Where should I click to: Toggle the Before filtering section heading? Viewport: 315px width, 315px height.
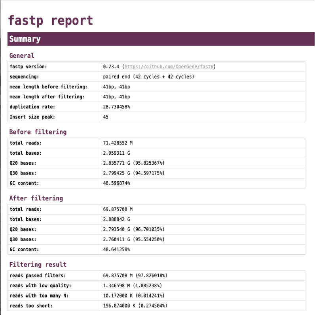38,132
